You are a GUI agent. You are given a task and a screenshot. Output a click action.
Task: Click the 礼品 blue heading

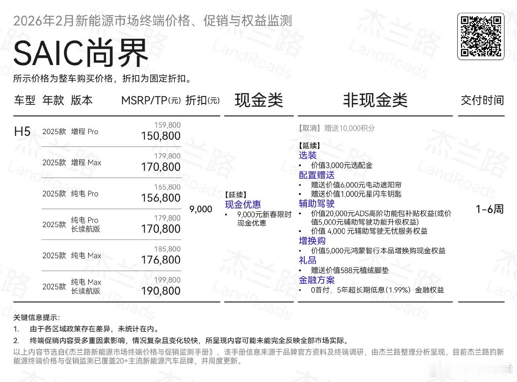click(308, 260)
